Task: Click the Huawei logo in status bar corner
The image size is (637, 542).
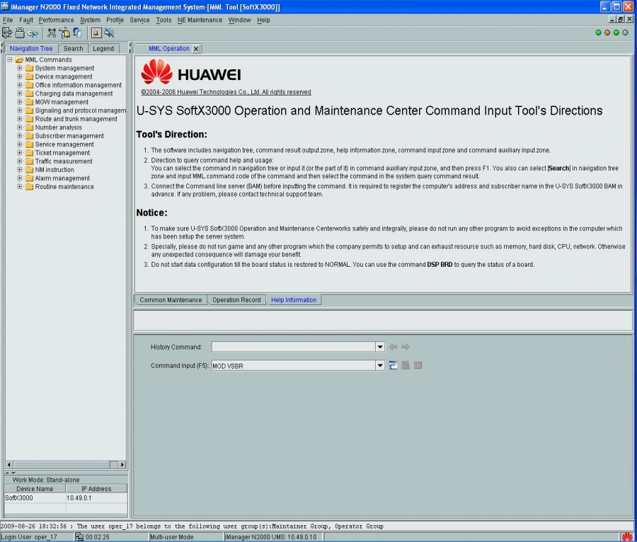Action: [x=627, y=537]
